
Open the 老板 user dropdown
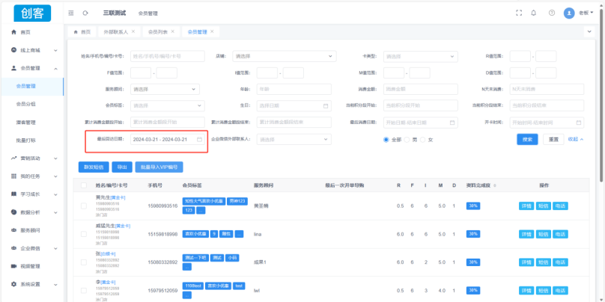click(586, 13)
